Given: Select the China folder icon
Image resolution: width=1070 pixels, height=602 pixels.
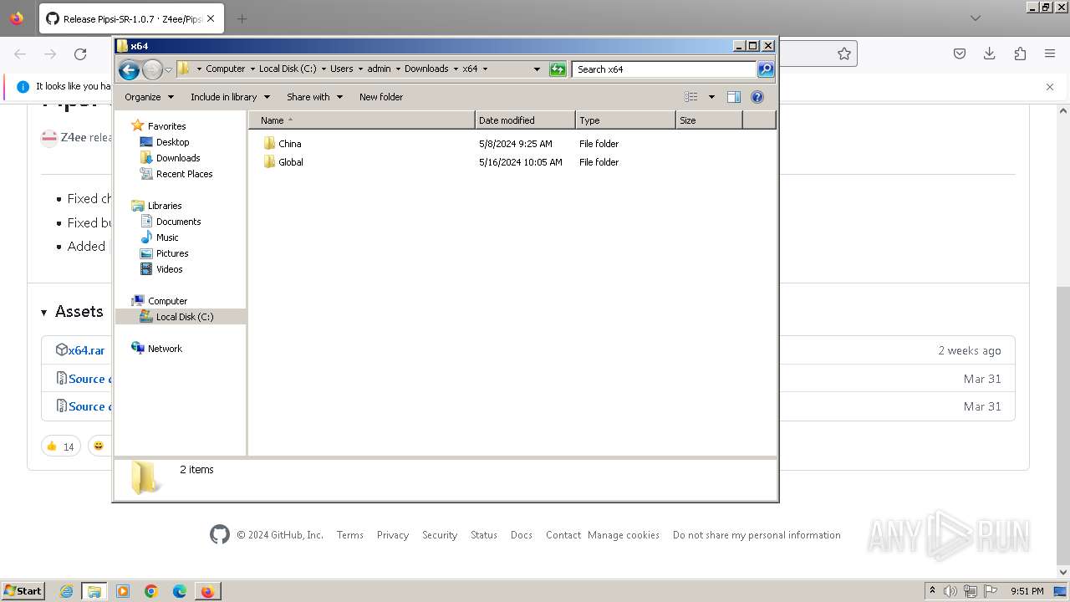Looking at the screenshot, I should (x=269, y=144).
